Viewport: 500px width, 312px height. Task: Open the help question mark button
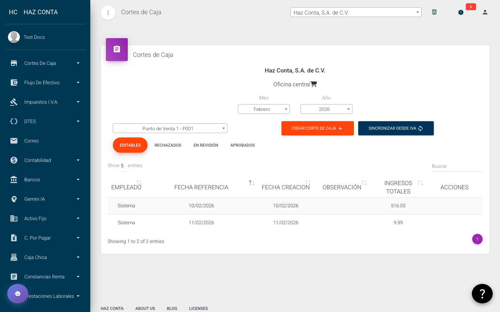[x=482, y=294]
